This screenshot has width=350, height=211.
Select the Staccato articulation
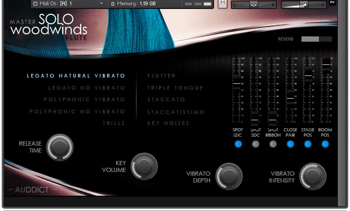click(166, 99)
